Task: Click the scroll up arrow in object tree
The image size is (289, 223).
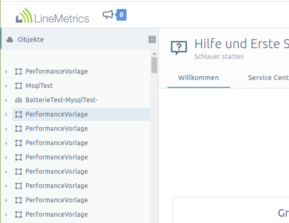Action: pyautogui.click(x=154, y=53)
